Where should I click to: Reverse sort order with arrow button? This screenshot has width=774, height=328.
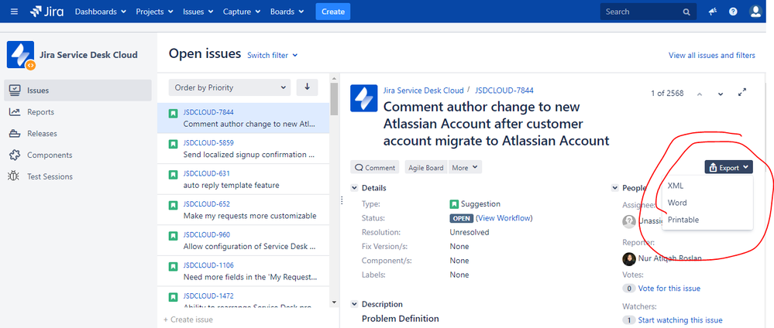(x=307, y=87)
